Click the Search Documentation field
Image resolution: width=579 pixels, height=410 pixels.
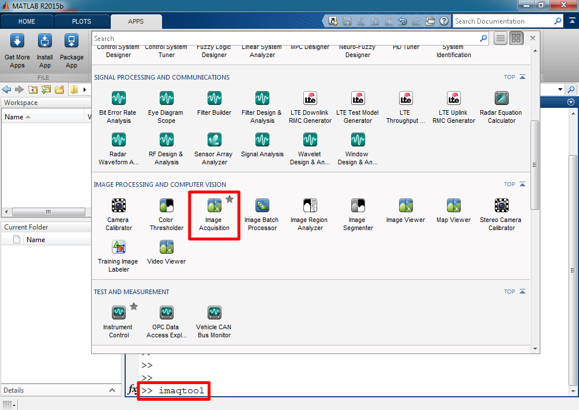click(x=508, y=21)
